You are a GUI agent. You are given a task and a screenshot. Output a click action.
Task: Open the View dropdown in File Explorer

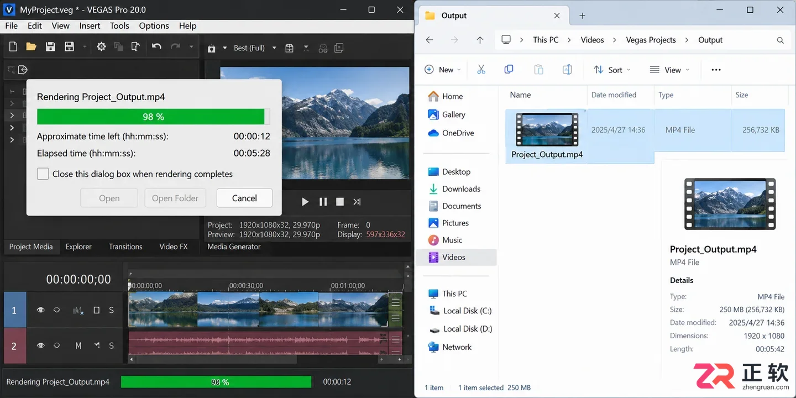click(x=669, y=70)
